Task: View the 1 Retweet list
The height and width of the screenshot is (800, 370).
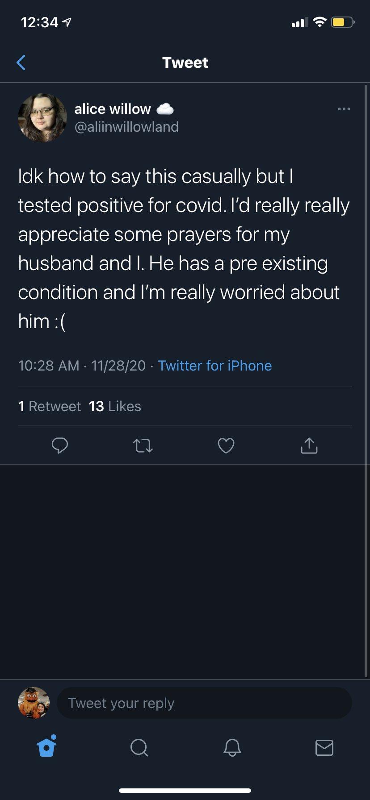Action: (50, 406)
